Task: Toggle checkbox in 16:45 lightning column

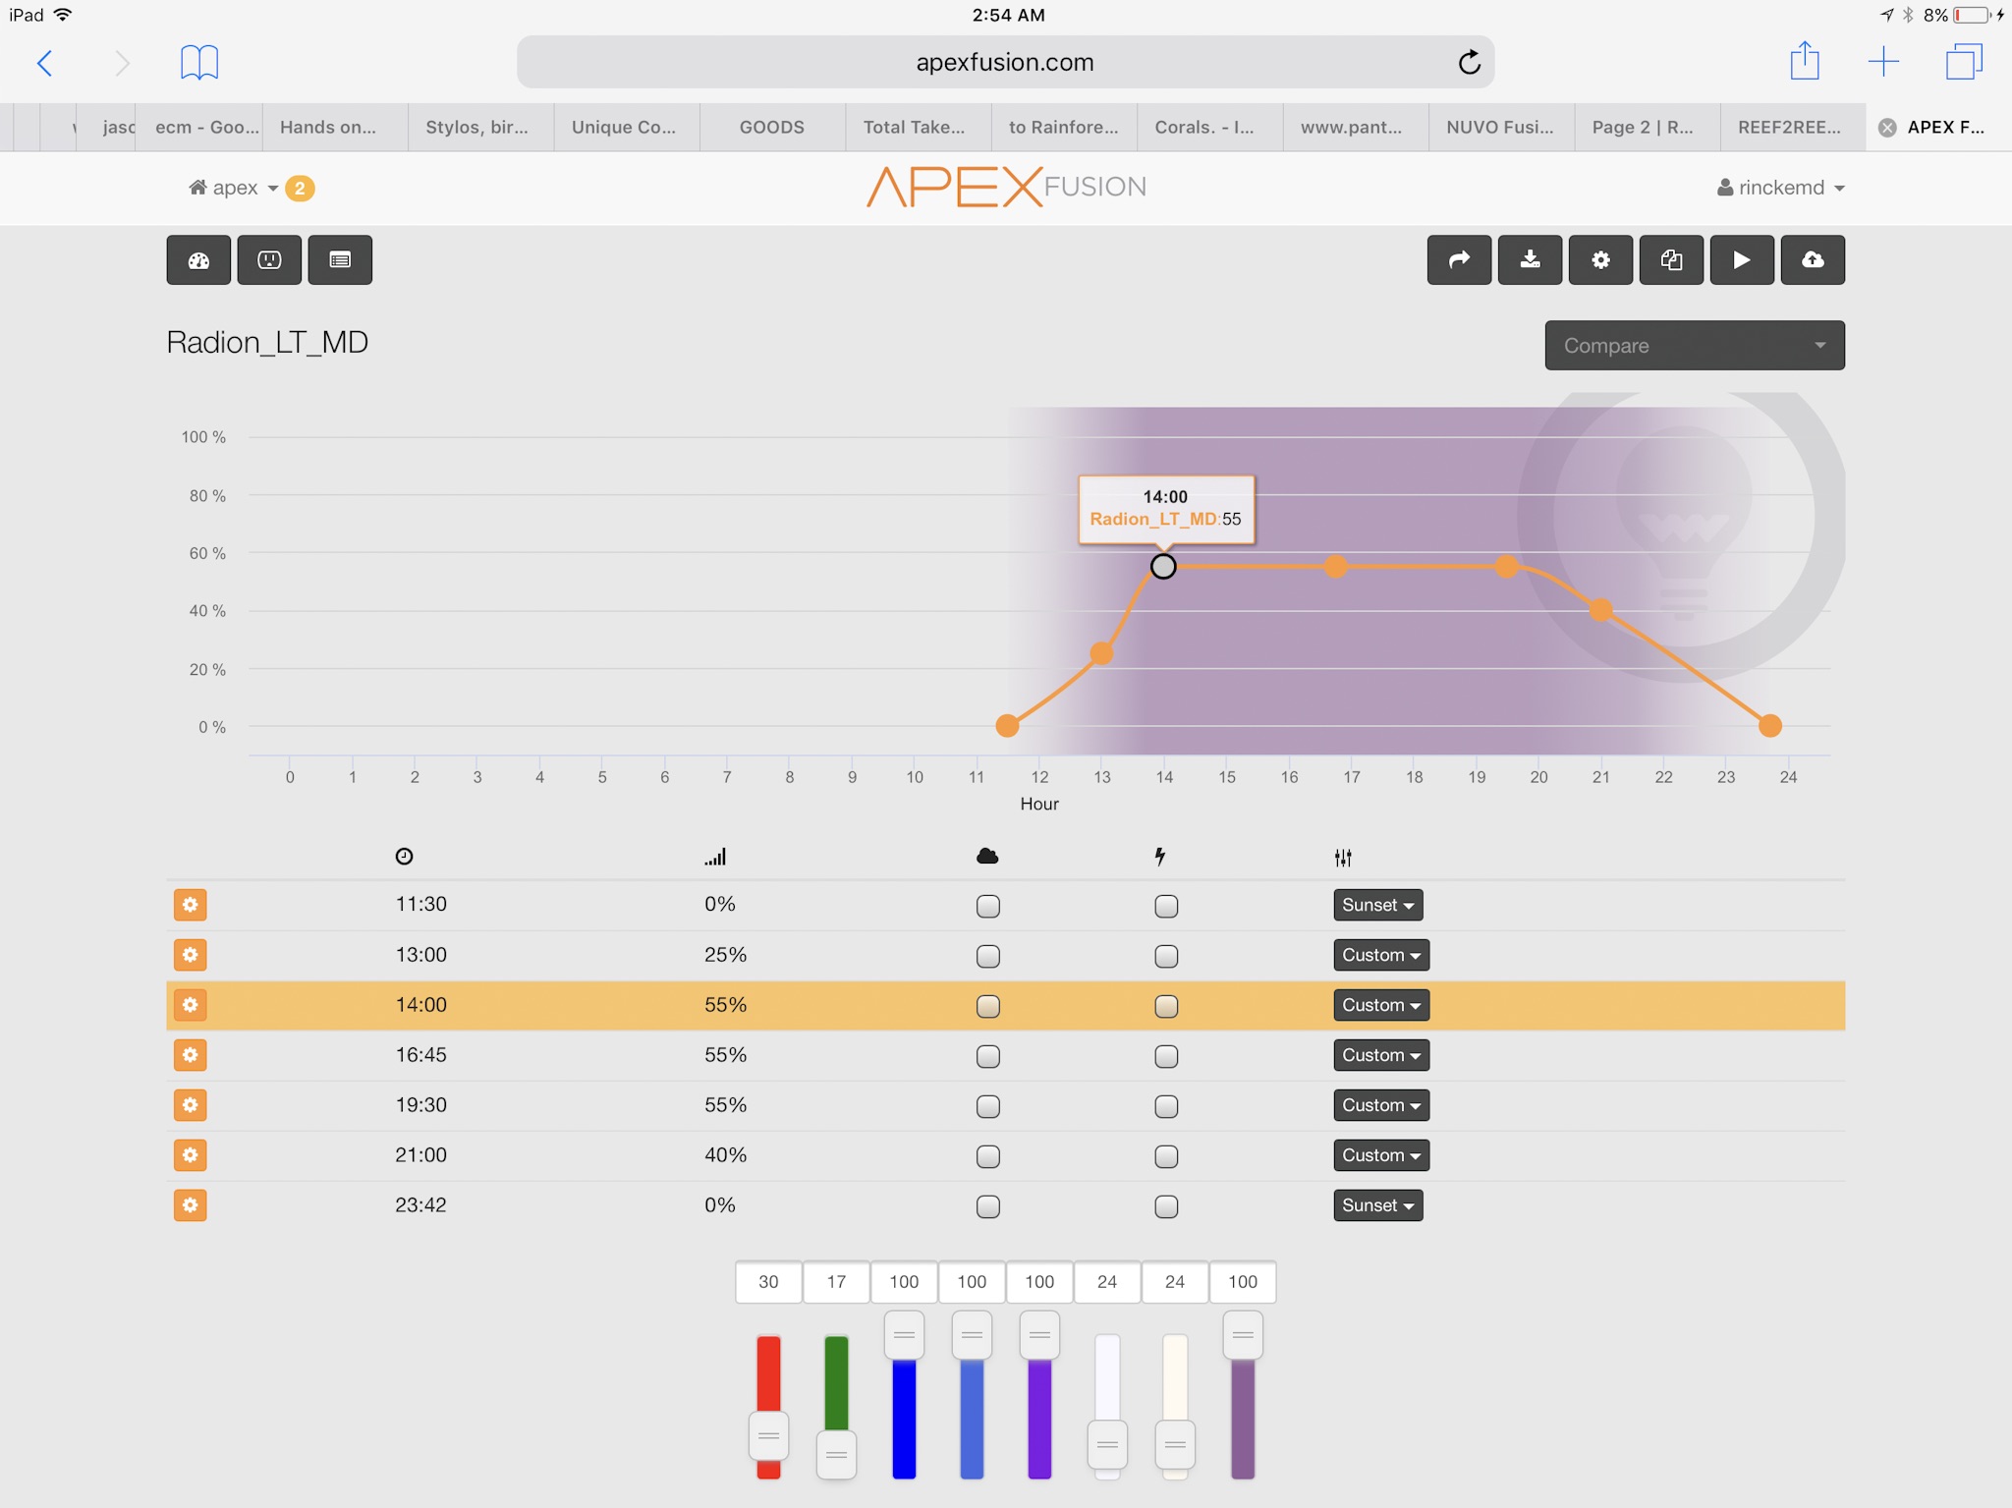Action: point(1164,1055)
